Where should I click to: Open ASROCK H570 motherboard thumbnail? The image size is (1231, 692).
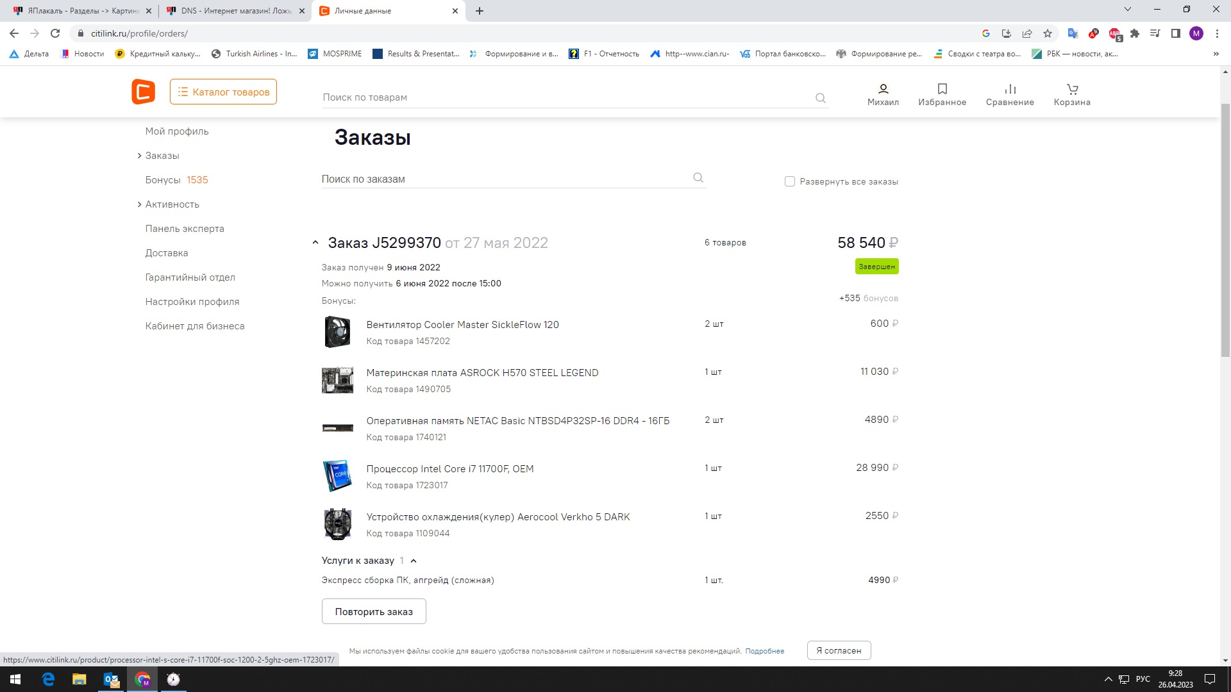(x=338, y=380)
